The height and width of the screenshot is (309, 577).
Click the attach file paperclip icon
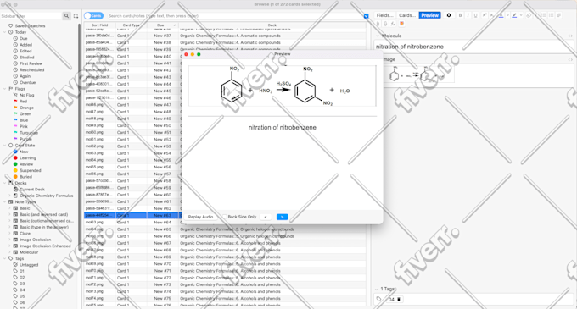(x=378, y=24)
